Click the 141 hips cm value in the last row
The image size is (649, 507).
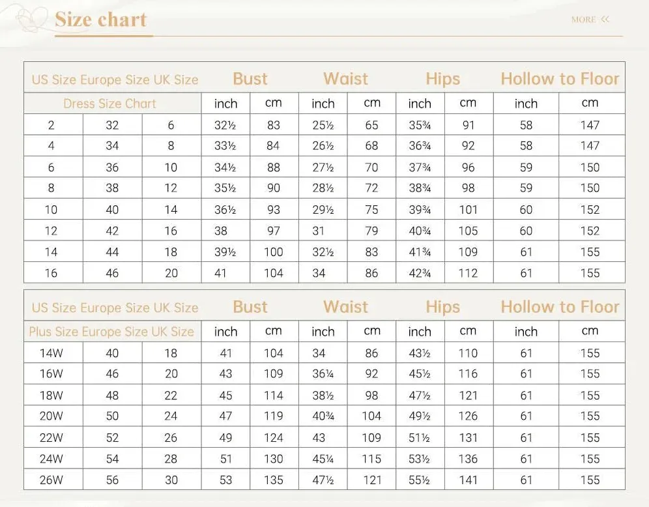tap(468, 480)
